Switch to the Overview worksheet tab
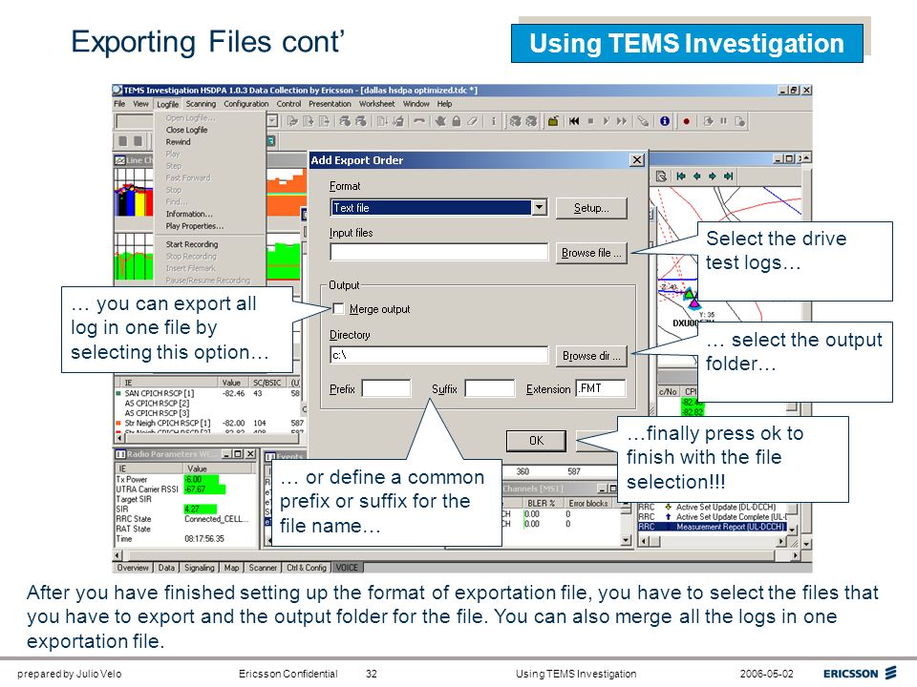Screen dimensions: 917x687 (x=133, y=567)
